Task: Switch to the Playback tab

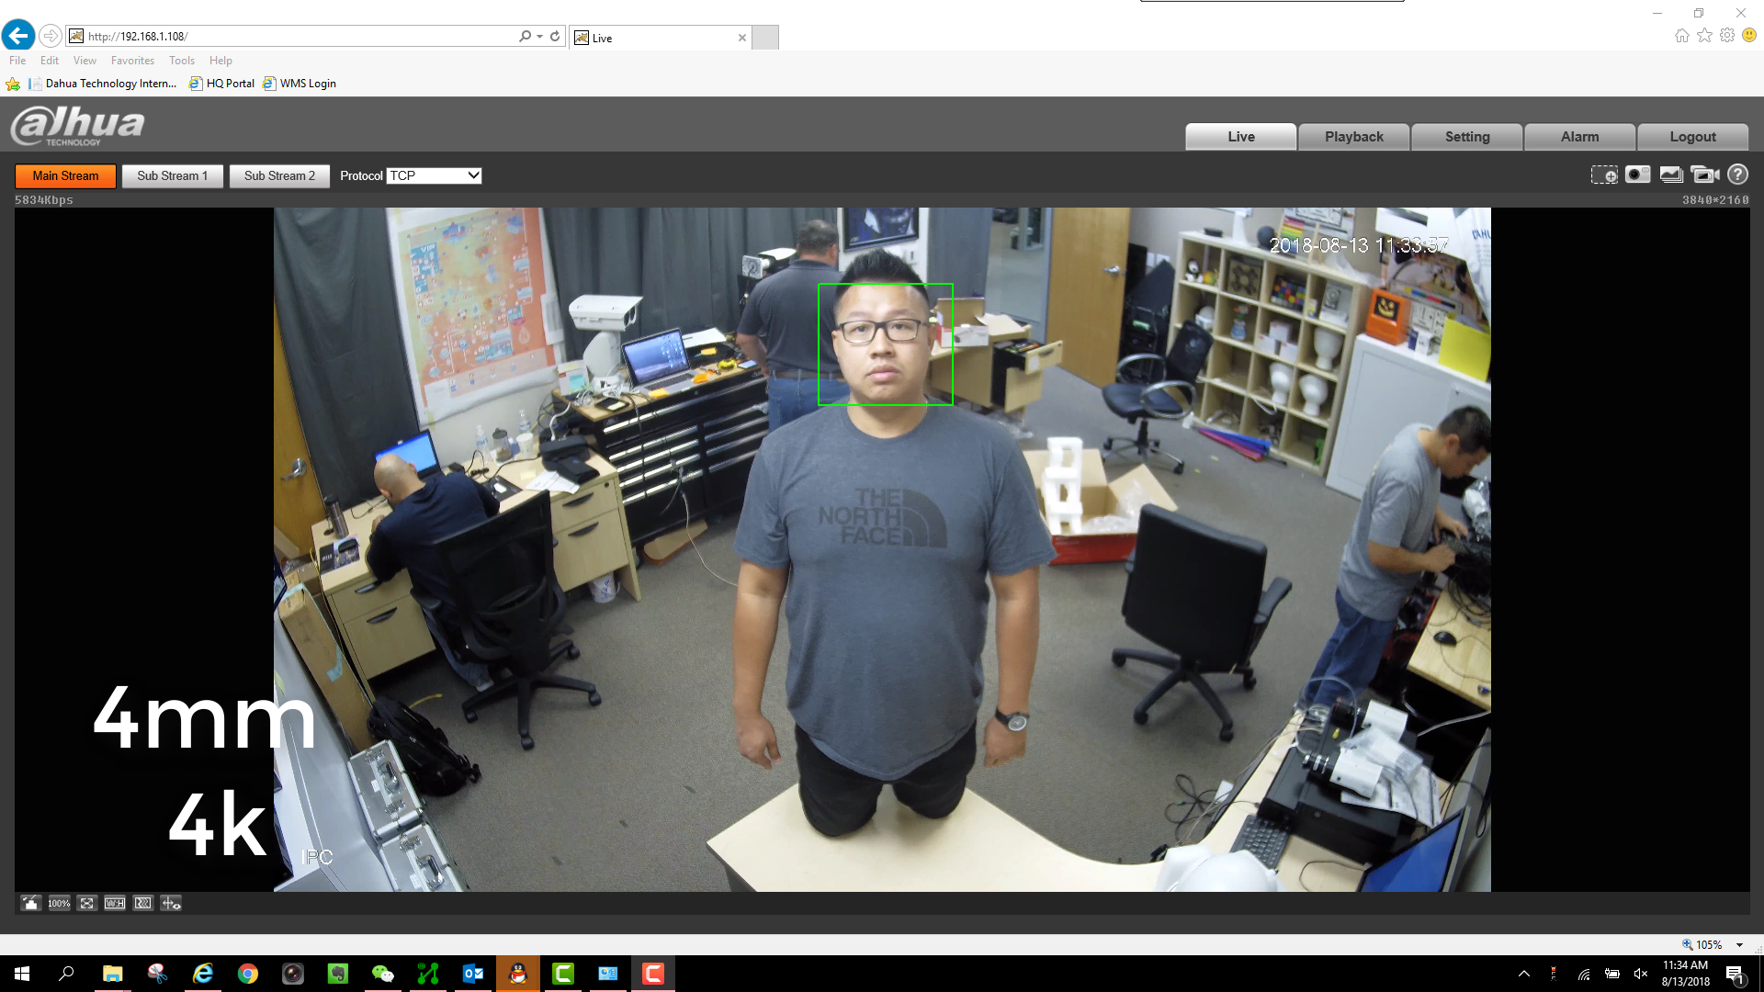Action: [1353, 137]
